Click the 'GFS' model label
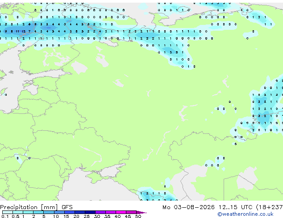Viewport: 283px width, 218px height. [x=67, y=207]
